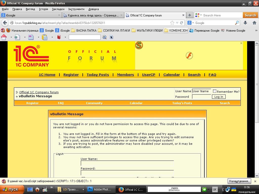This screenshot has width=259, height=194.
Task: Expand the bookmarks toolbar overflow chevron
Action: [256, 30]
